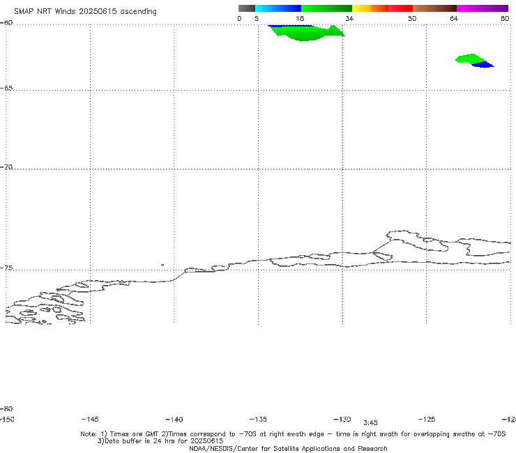The image size is (516, 453).
Task: Click the latitude label '-65'
Action: click(x=6, y=89)
